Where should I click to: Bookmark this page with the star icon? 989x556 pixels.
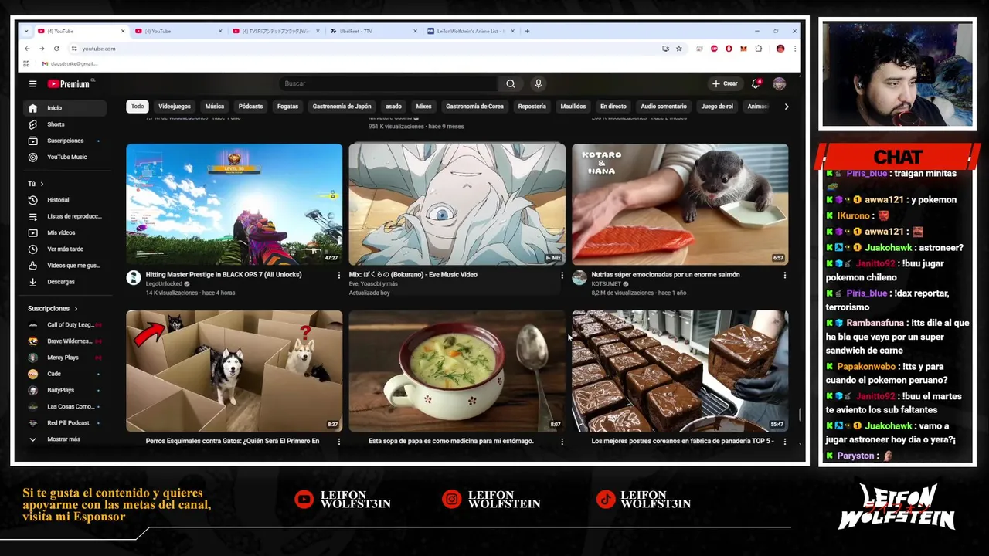click(679, 49)
